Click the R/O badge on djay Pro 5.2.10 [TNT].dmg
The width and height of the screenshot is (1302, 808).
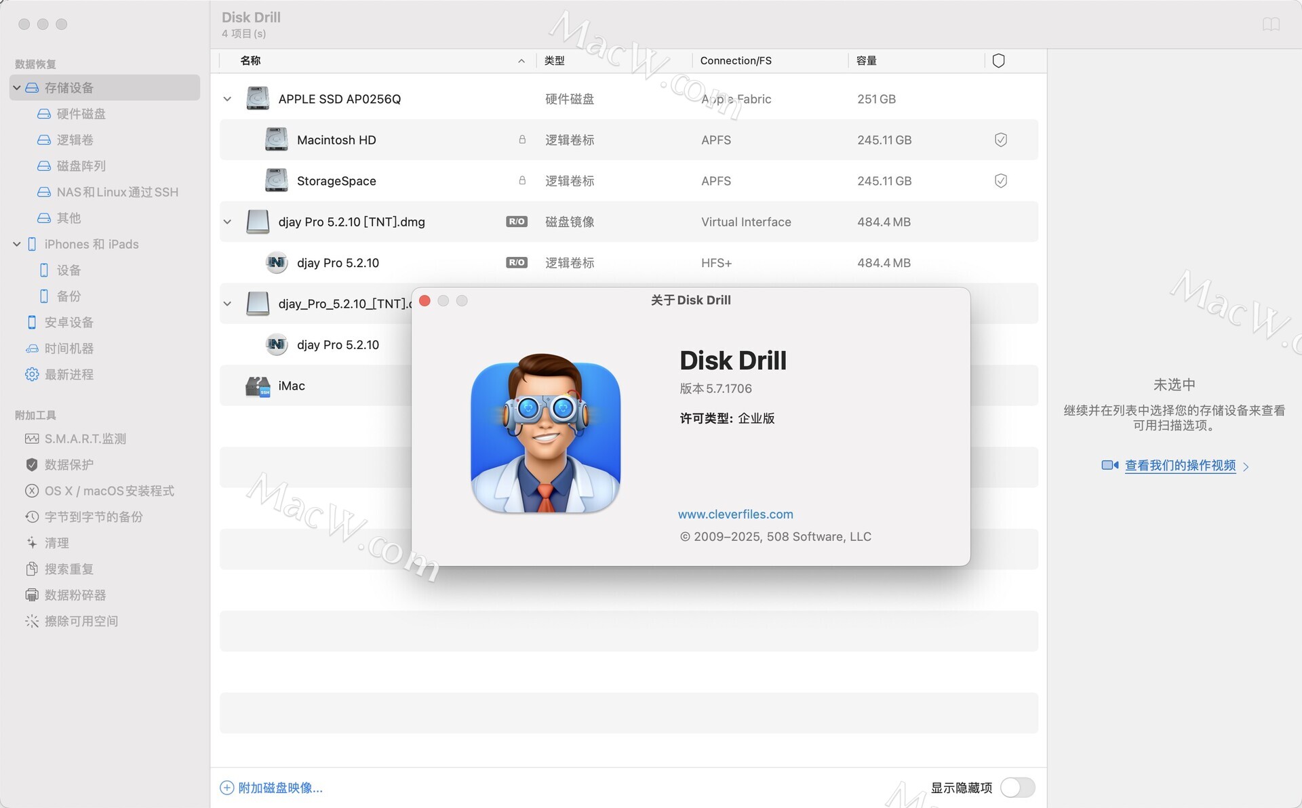click(517, 222)
